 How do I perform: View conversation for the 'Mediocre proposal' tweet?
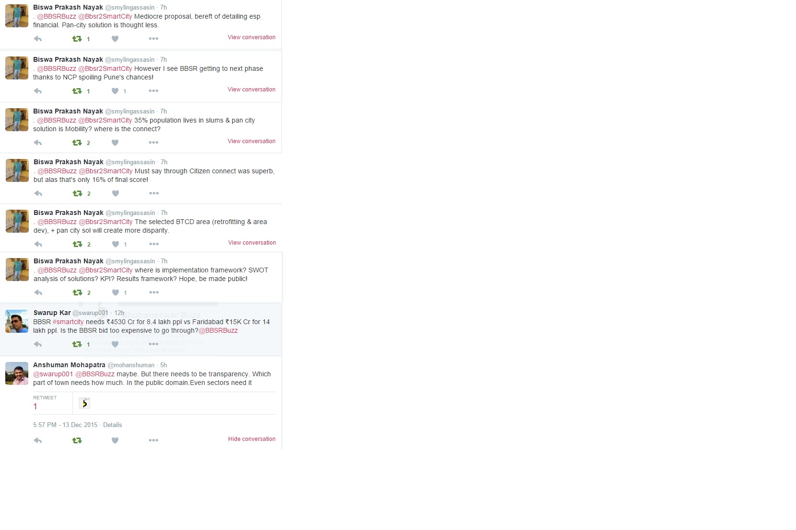(x=252, y=37)
